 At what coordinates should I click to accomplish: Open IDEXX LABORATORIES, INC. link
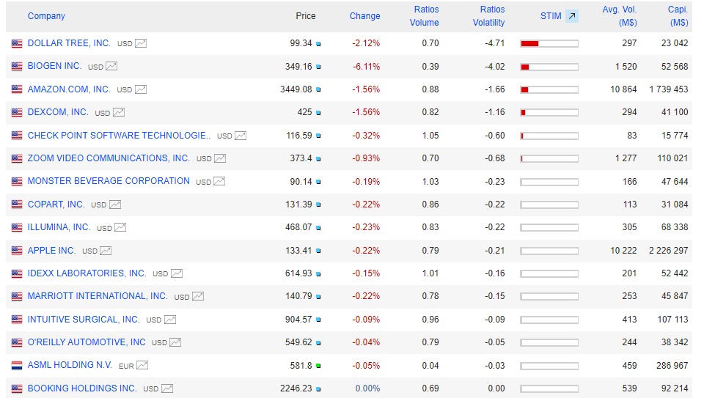(87, 273)
